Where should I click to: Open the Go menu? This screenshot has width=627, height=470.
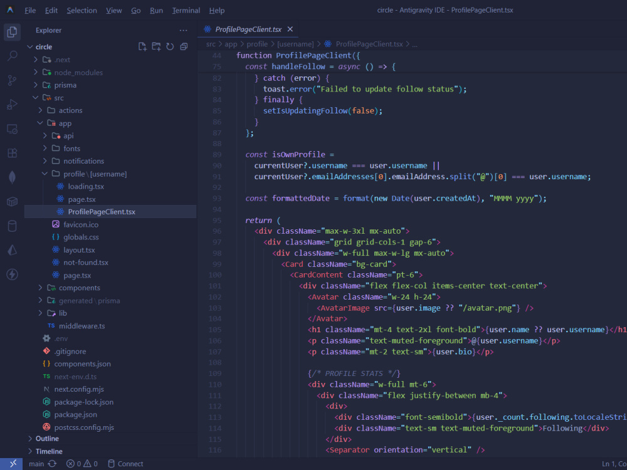136,11
